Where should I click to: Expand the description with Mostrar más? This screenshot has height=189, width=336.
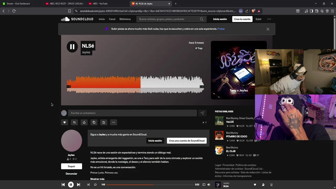97,179
